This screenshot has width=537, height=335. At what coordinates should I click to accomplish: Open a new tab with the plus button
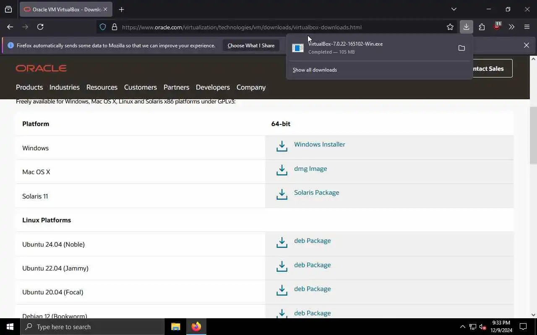tap(121, 9)
